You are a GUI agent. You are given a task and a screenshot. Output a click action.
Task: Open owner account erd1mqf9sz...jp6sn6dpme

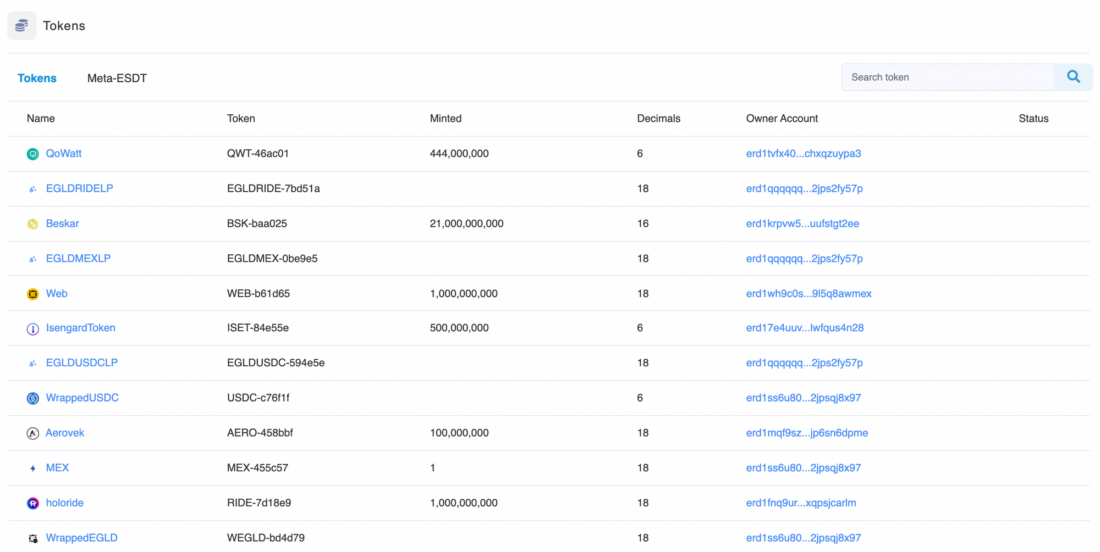coord(807,433)
